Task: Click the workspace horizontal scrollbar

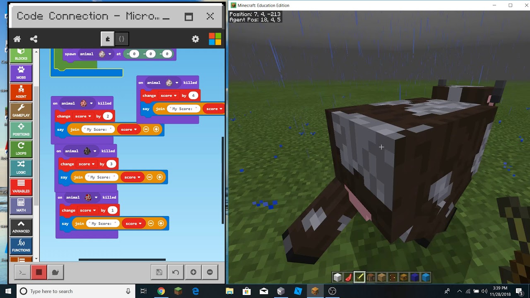Action: pos(122,260)
